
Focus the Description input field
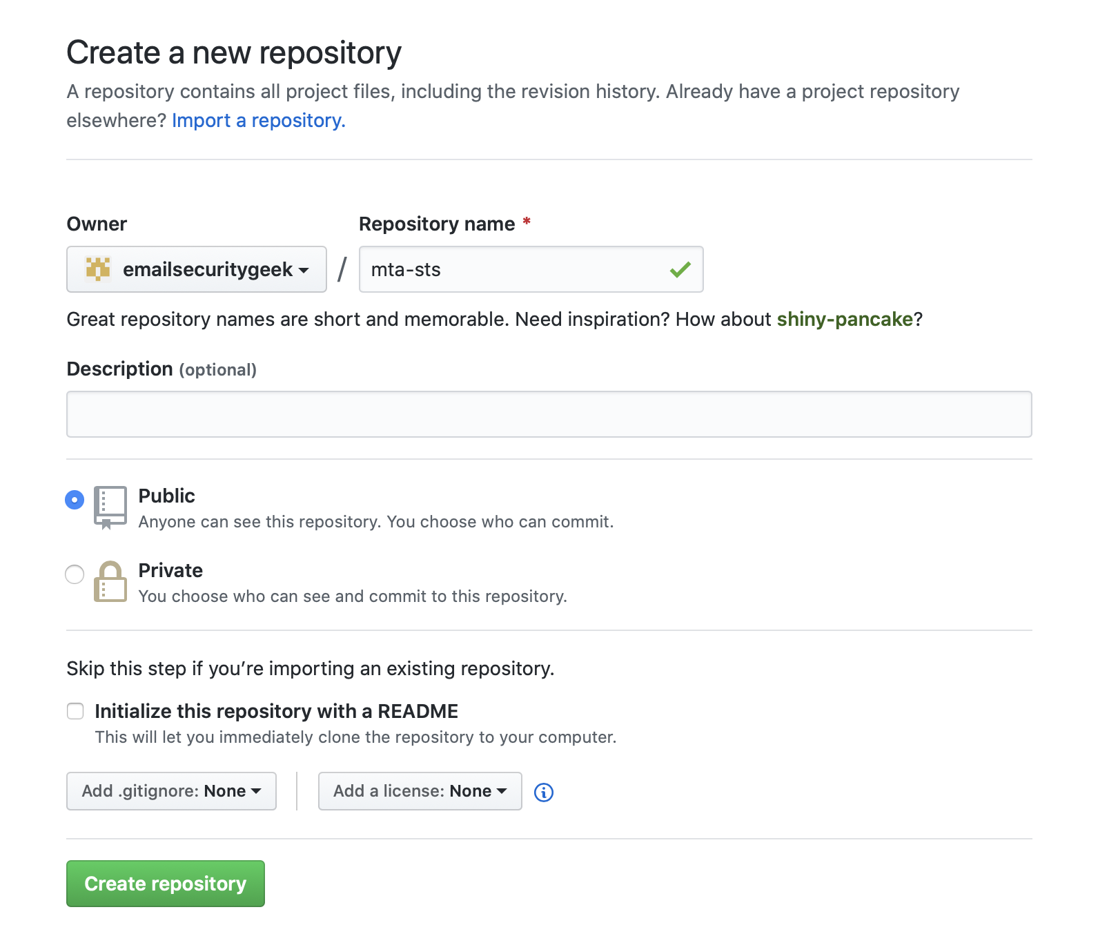(x=549, y=414)
